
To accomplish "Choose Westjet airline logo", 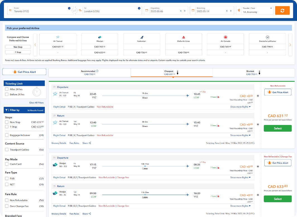I will click(x=100, y=37).
